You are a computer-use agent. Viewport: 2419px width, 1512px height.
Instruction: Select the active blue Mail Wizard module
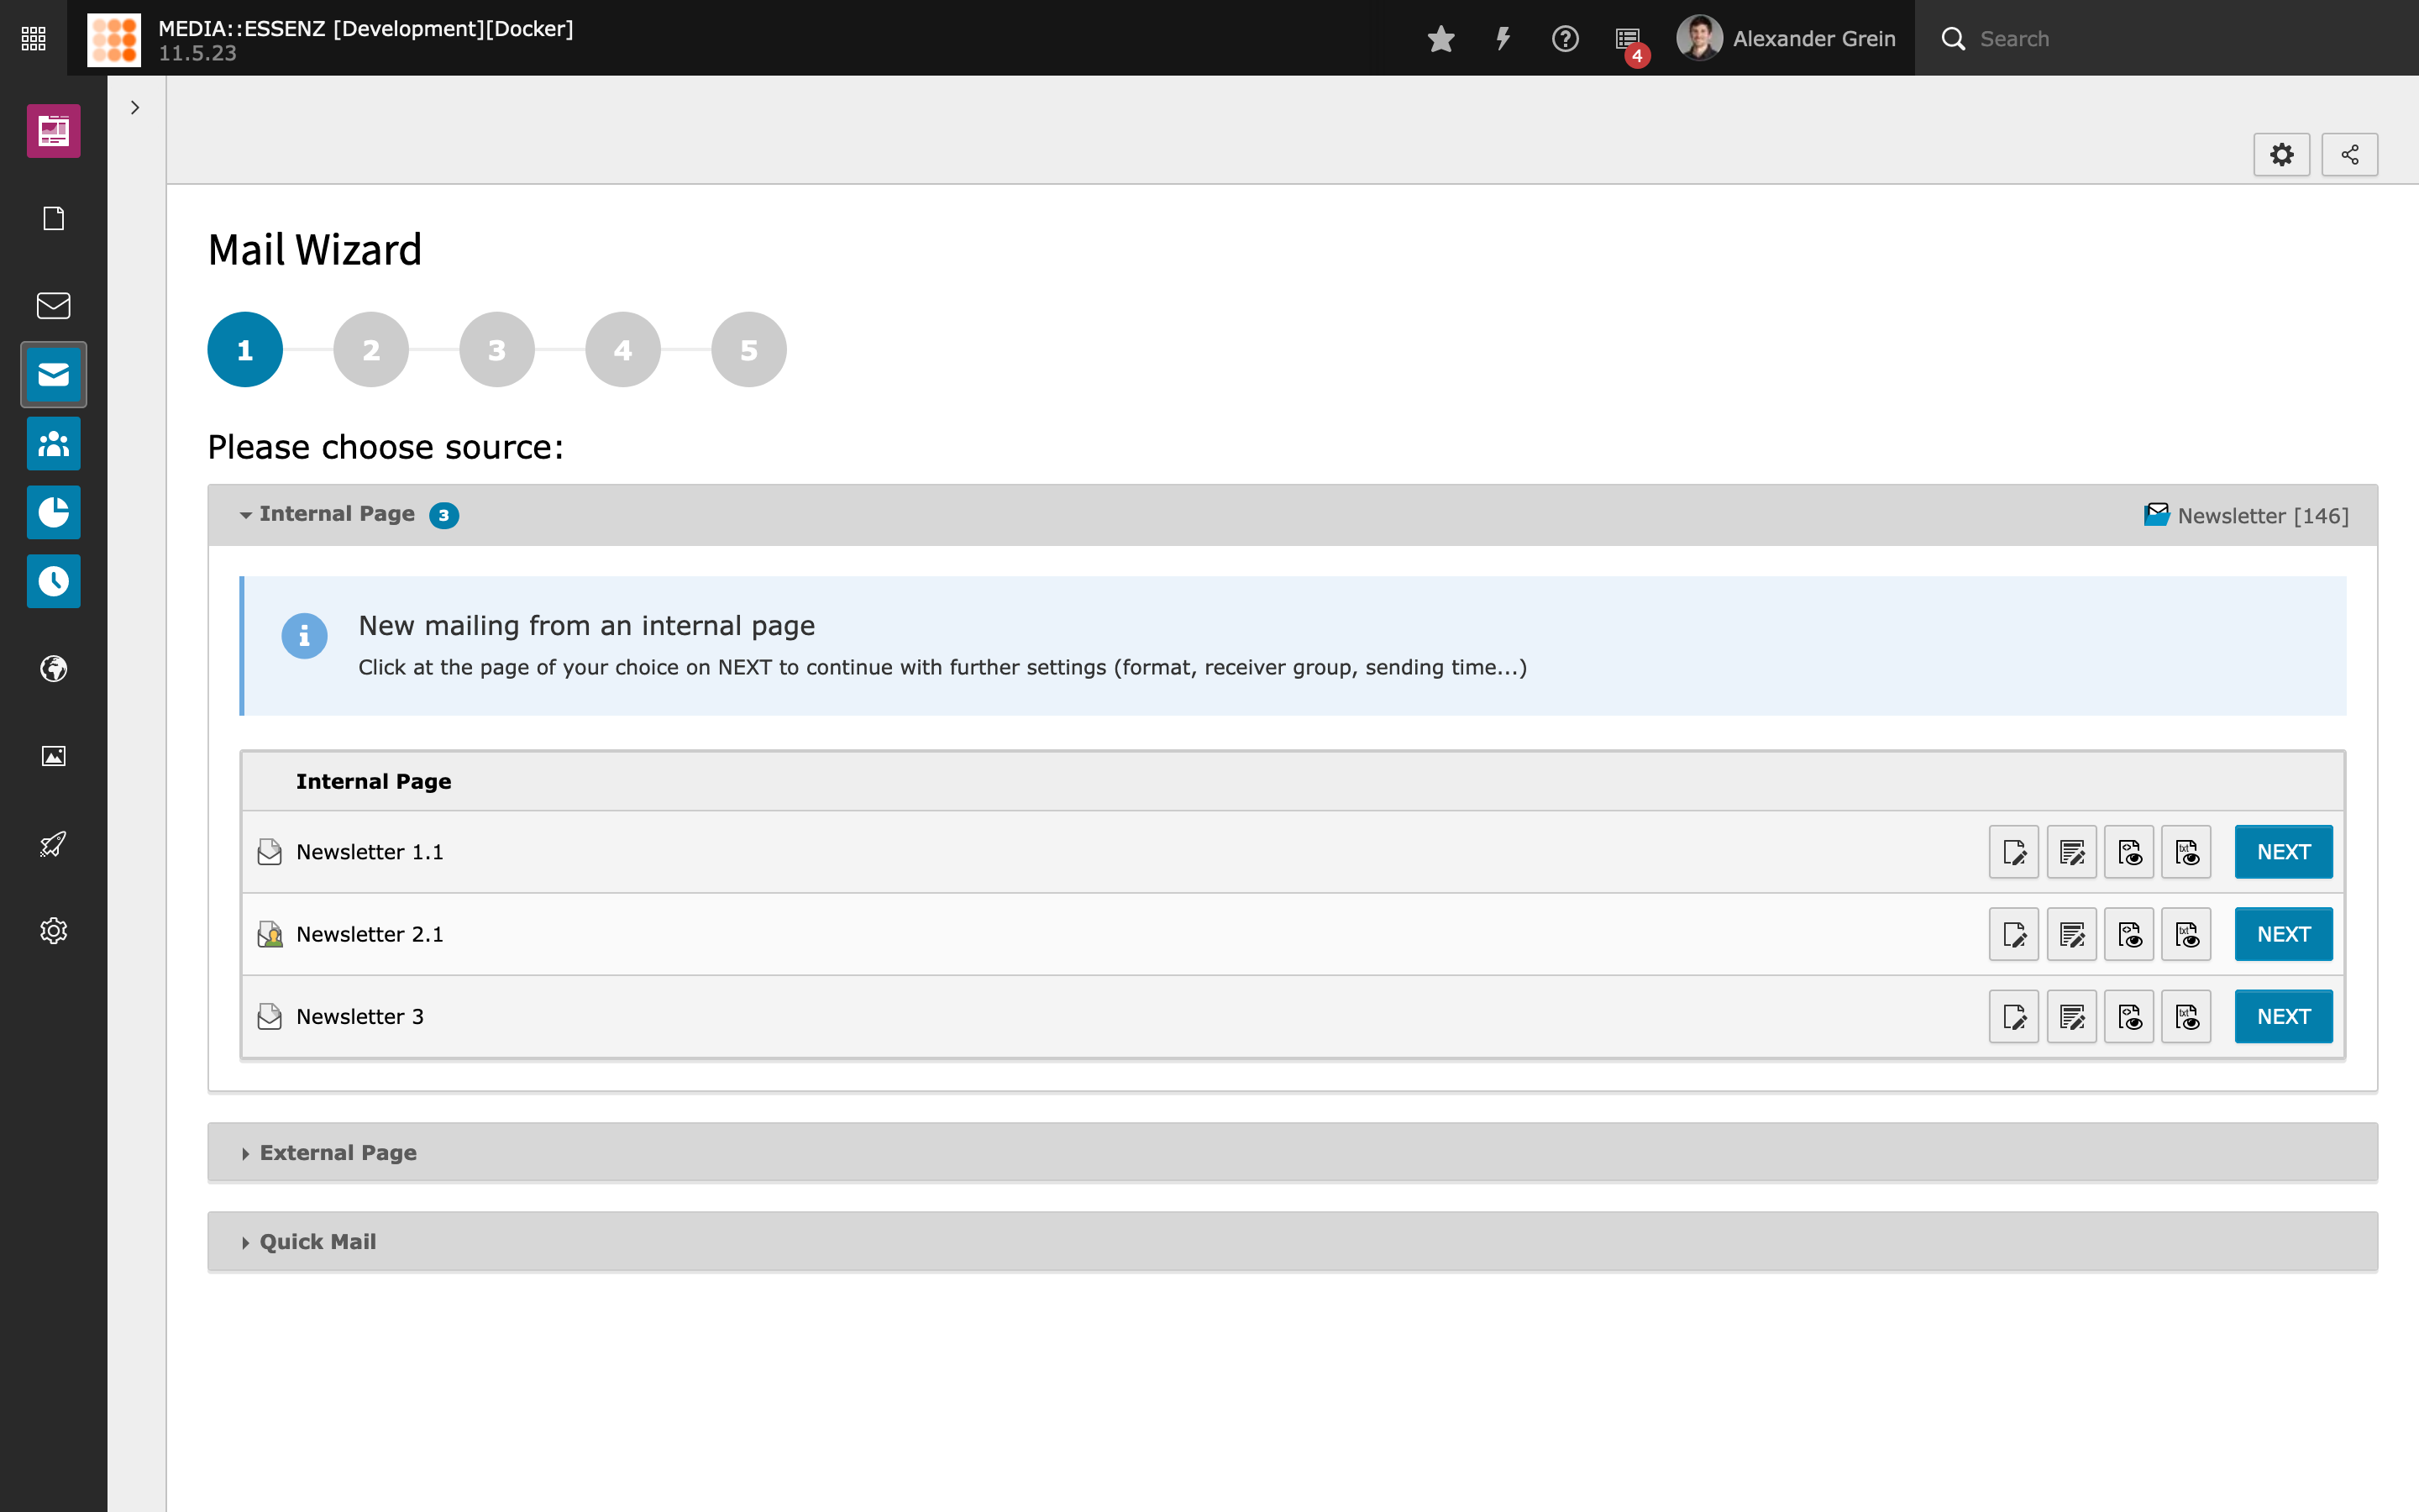tap(54, 375)
